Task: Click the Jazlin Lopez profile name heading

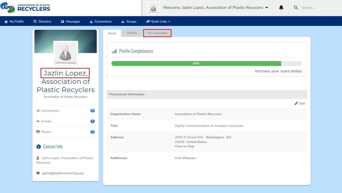Action: pos(65,73)
